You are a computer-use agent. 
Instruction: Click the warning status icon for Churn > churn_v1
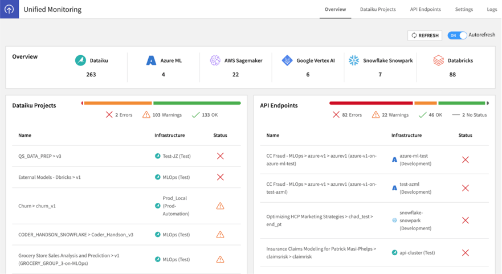(x=221, y=206)
